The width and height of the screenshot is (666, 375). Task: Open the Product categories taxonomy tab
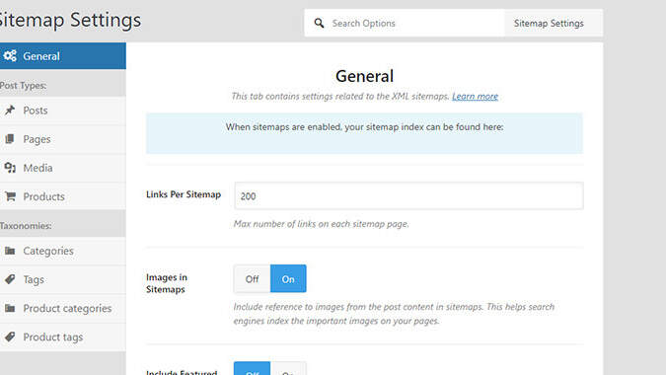click(x=63, y=308)
